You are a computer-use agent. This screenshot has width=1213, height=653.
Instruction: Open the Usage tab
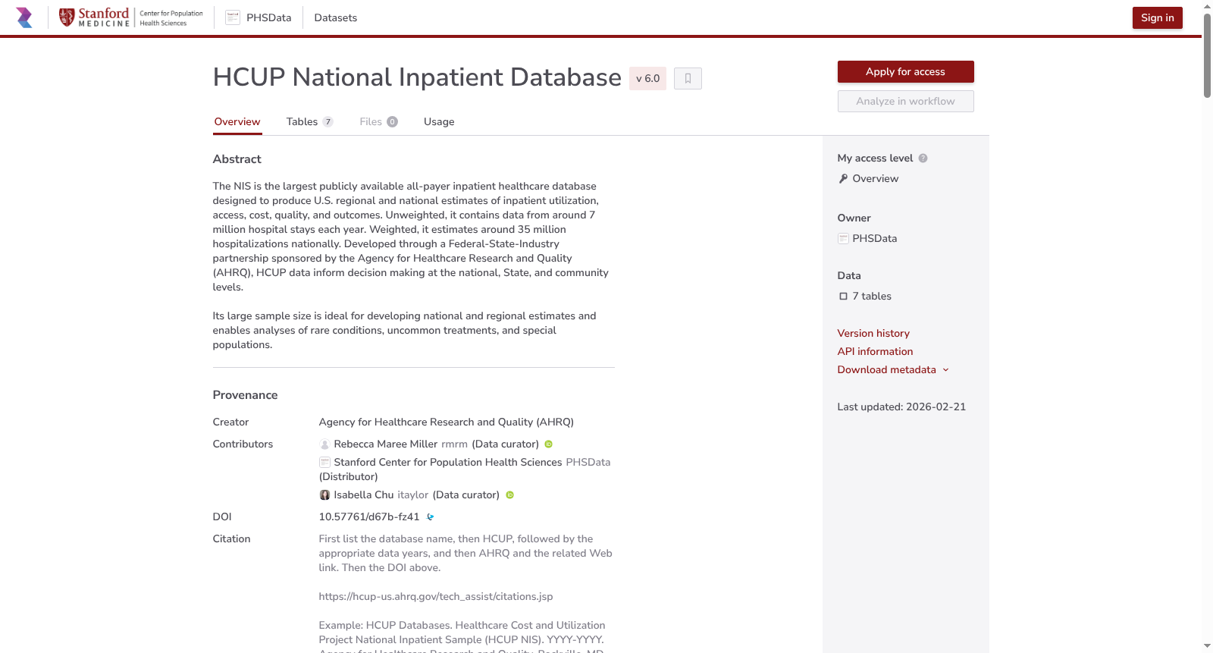(x=439, y=121)
